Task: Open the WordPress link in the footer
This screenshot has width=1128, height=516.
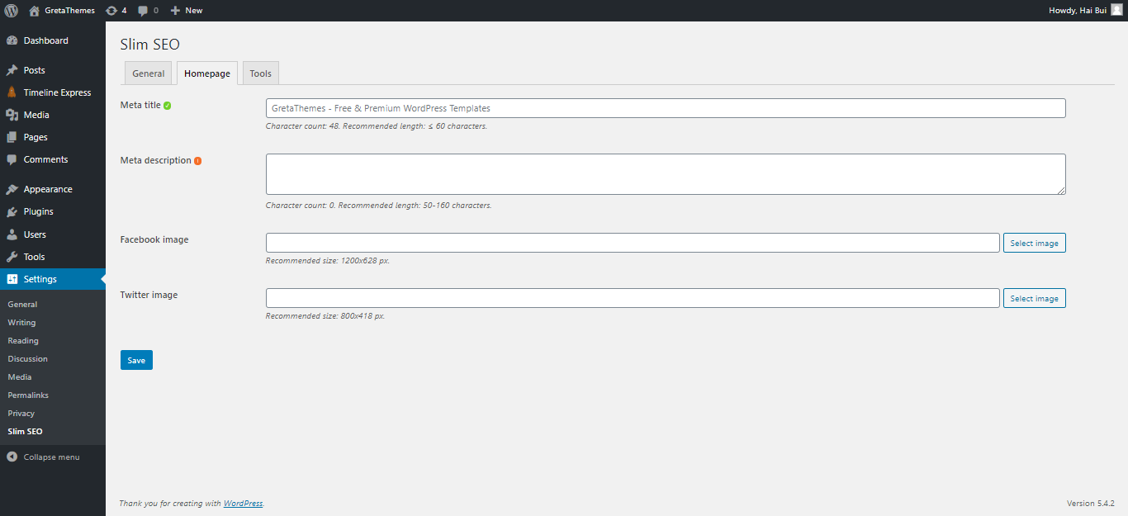Action: click(243, 503)
